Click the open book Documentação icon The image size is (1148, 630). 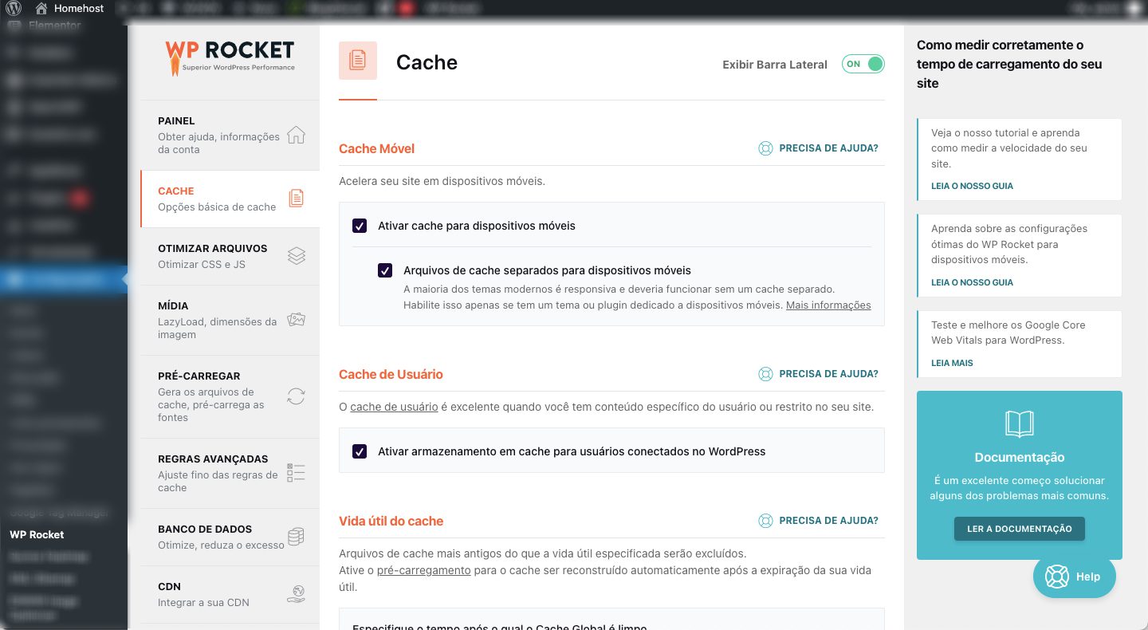click(x=1020, y=424)
